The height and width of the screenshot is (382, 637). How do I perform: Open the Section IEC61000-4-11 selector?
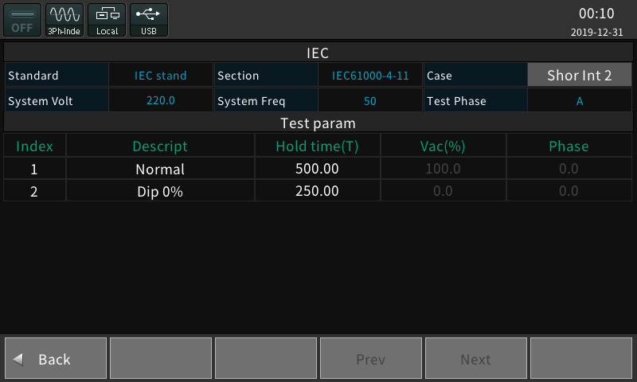pos(370,75)
